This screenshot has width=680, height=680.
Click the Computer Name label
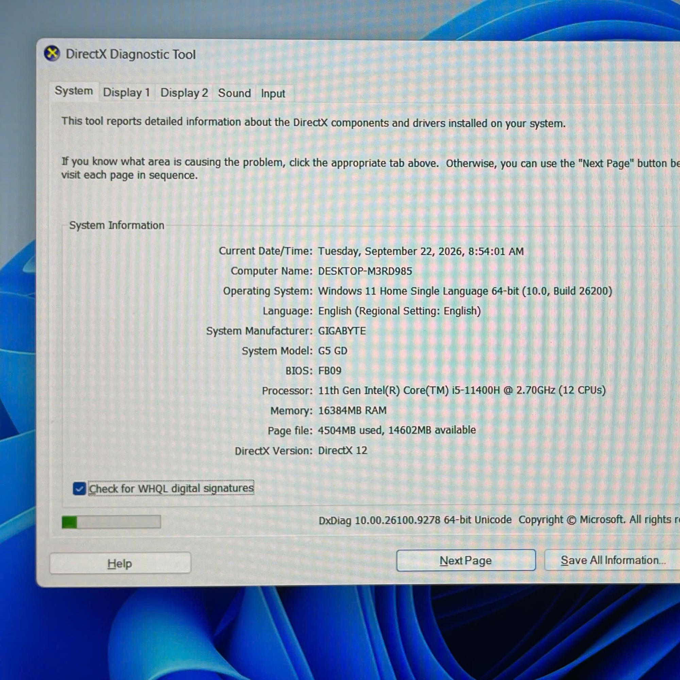point(272,271)
